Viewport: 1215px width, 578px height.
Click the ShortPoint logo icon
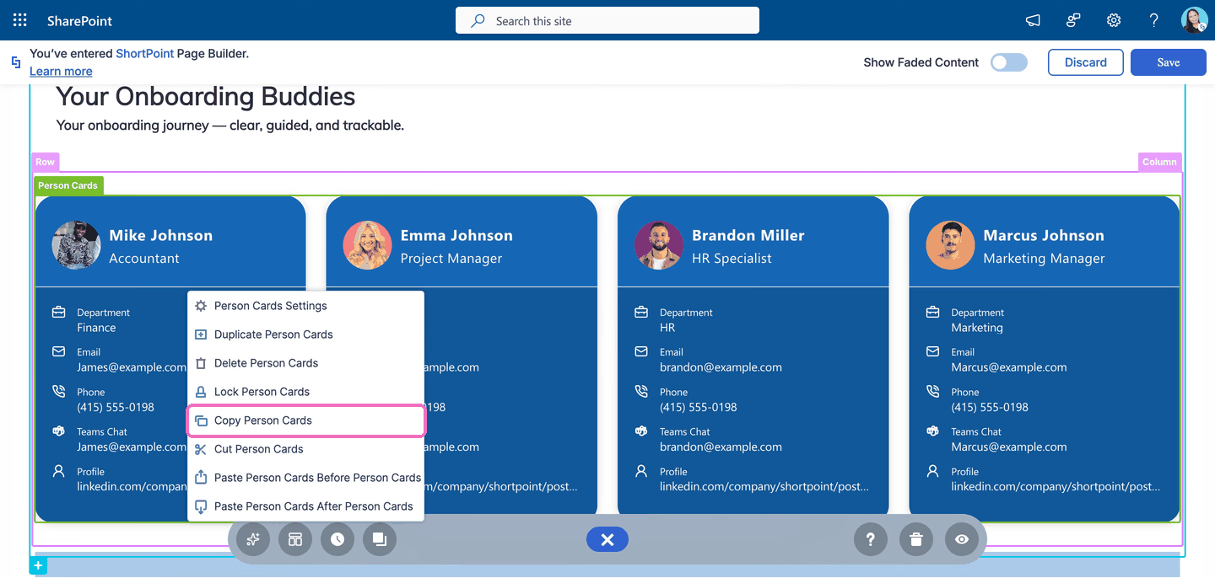[x=15, y=62]
